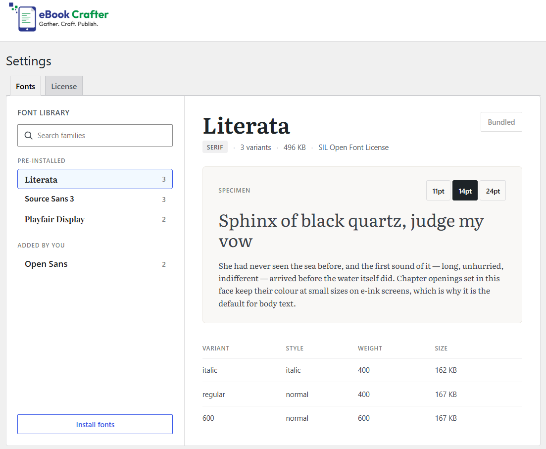Switch to the Fonts tab
This screenshot has height=449, width=546.
click(x=25, y=86)
